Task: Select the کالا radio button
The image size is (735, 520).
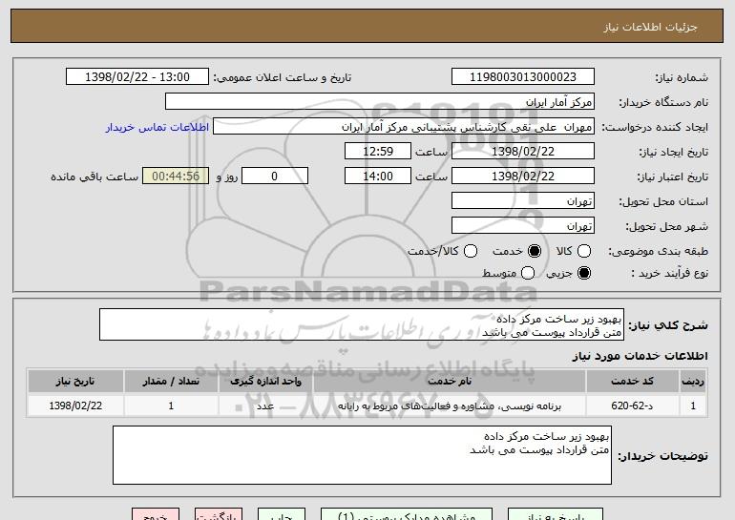Action: pos(583,251)
